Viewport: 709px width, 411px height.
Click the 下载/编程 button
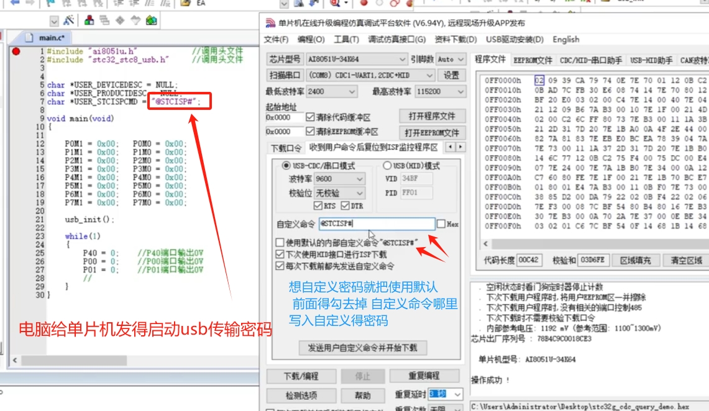[x=301, y=376]
